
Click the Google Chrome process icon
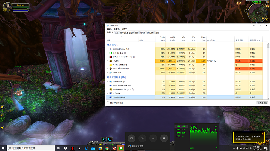[x=110, y=49]
